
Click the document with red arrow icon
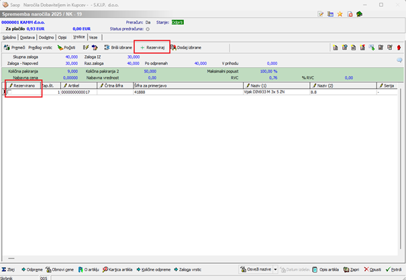click(x=350, y=14)
